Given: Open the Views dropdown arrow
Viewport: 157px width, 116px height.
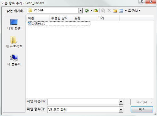Looking at the screenshot, I should pyautogui.click(x=126, y=11).
